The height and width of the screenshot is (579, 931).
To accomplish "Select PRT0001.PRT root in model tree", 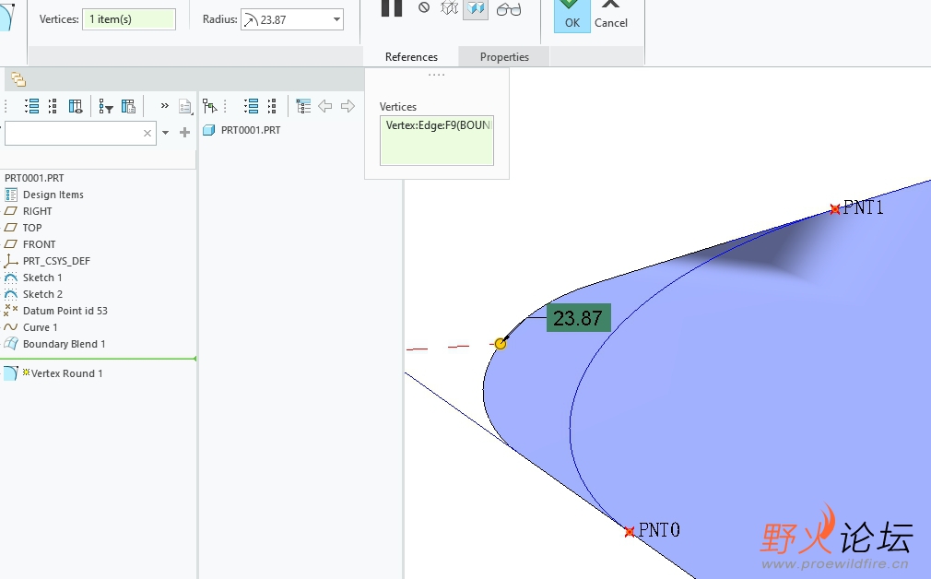I will point(34,178).
